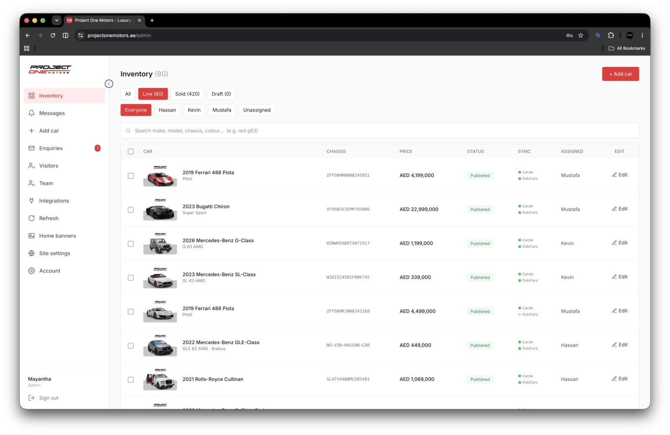Viewport: 670px width, 435px height.
Task: Open the Bugatti Chiron car thumbnail
Action: [x=160, y=210]
